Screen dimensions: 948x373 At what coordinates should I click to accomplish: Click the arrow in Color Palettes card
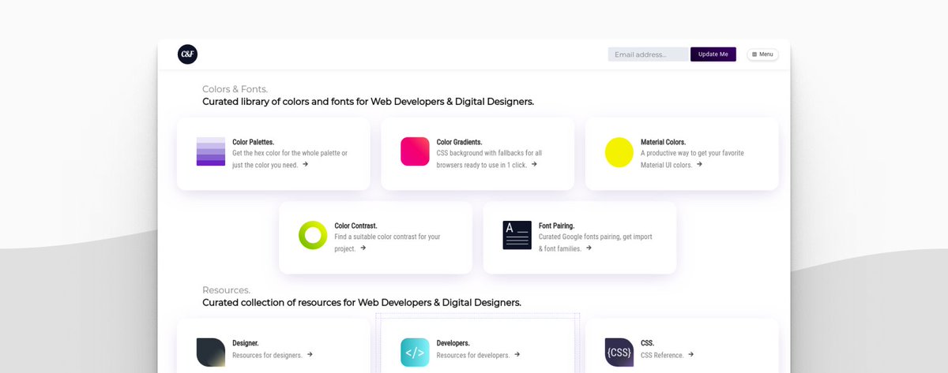pos(305,164)
